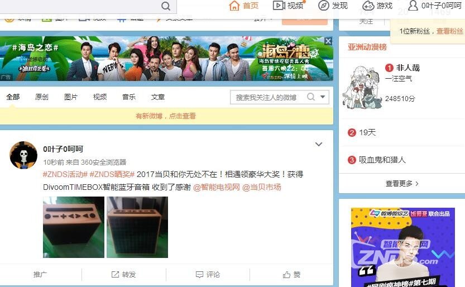Close the 海岛之恋 banner ad
The height and width of the screenshot is (287, 465).
[328, 41]
